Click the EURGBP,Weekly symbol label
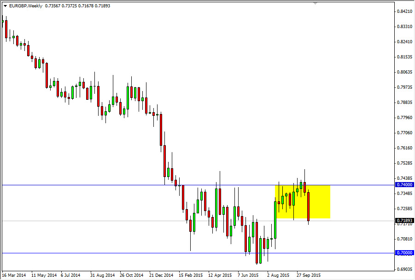415x280 pixels. tap(26, 6)
